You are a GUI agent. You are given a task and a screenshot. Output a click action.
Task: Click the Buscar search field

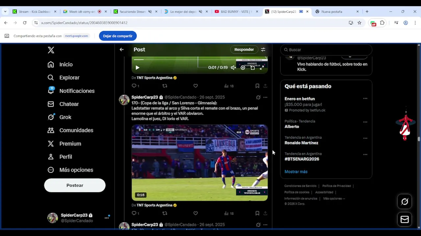(x=326, y=50)
